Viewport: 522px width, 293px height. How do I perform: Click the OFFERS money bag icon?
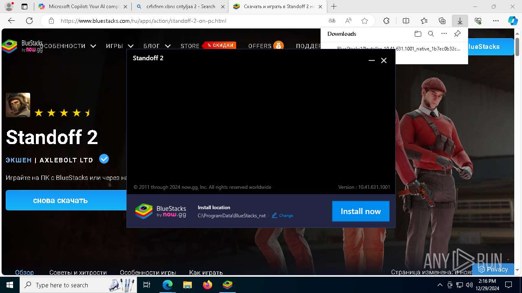coord(279,46)
